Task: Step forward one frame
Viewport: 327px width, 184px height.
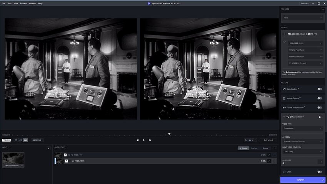Action: 150,140
